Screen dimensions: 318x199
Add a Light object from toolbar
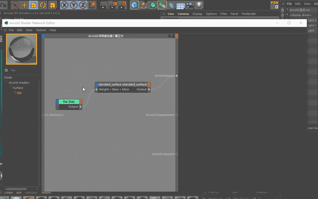click(x=199, y=5)
